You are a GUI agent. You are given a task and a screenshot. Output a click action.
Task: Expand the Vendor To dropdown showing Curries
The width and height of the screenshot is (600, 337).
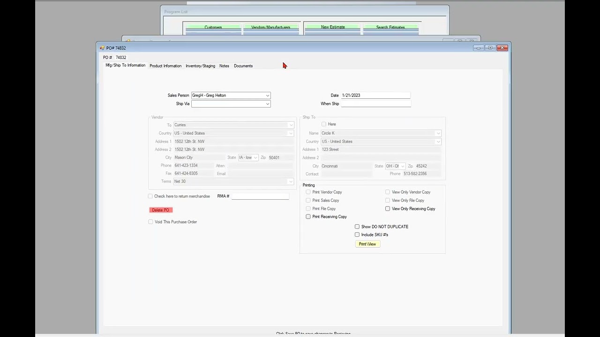coord(291,125)
